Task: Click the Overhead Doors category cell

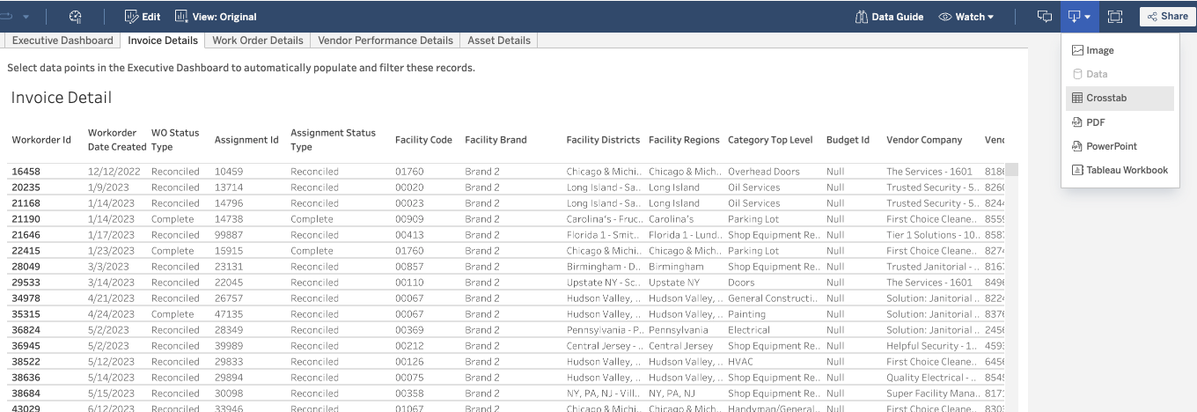Action: click(764, 172)
